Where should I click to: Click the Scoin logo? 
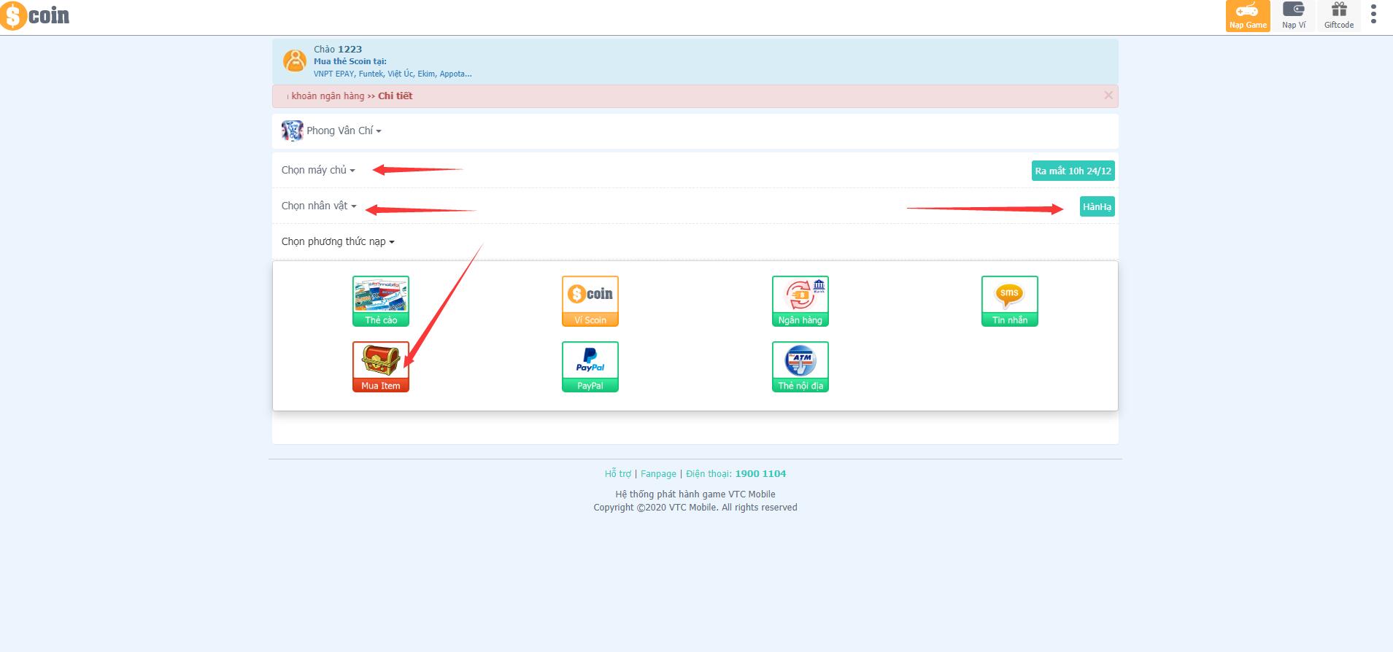[35, 16]
